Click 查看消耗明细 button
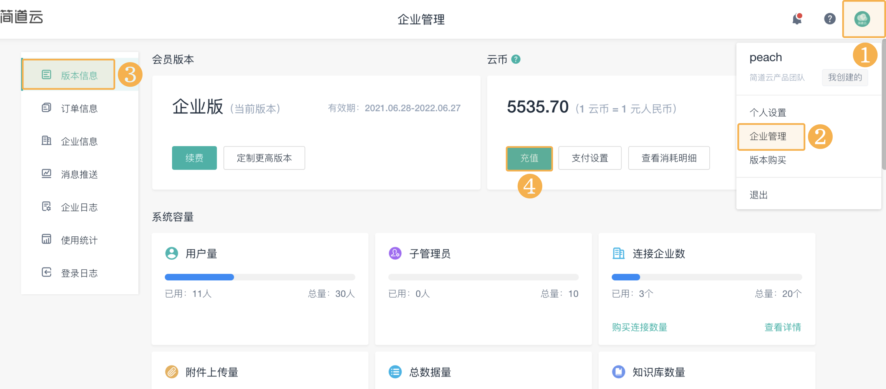The image size is (886, 389). [x=669, y=158]
